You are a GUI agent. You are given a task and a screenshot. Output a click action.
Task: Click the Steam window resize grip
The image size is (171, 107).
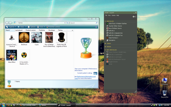[x=135, y=91]
